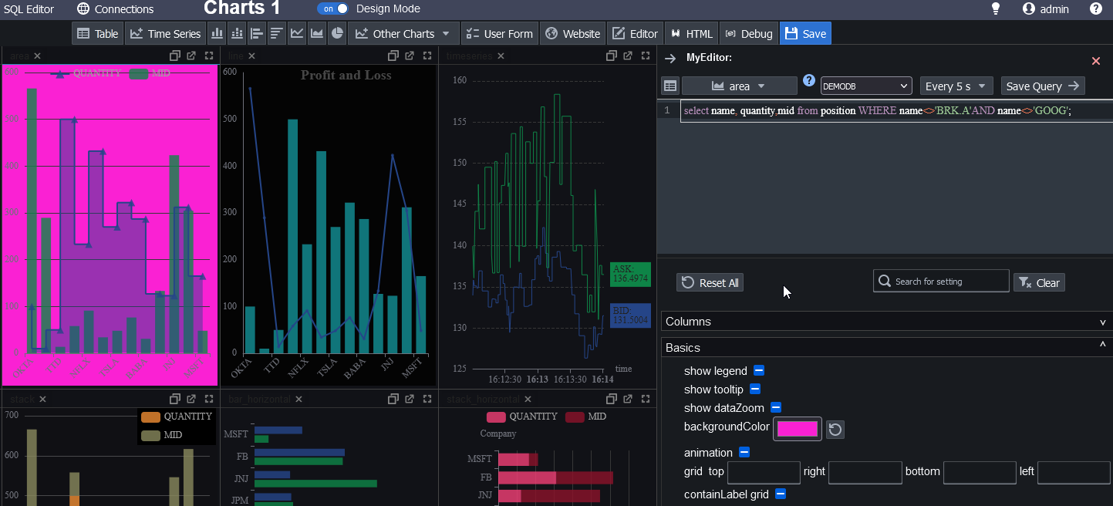Viewport: 1113px width, 506px height.
Task: Click the Save Query button
Action: (1043, 86)
